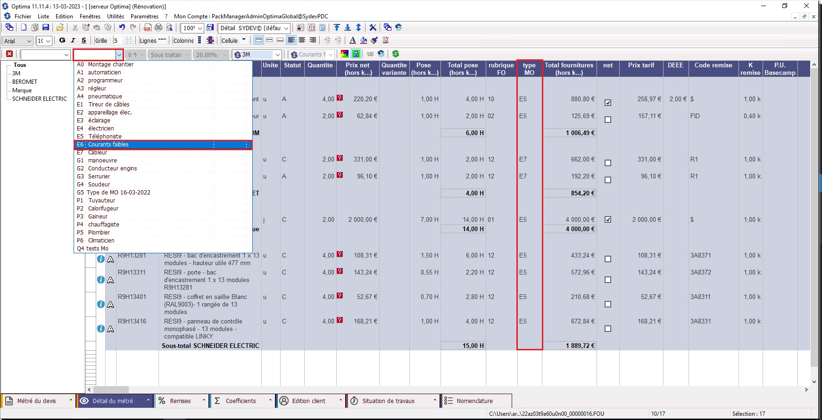Click the Print icon in toolbar
The width and height of the screenshot is (822, 420).
(x=158, y=28)
